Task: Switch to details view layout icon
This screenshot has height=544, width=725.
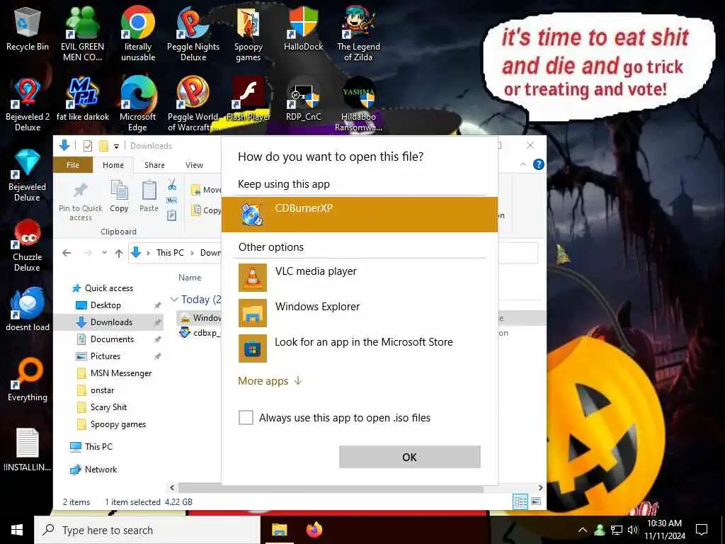Action: (x=520, y=501)
